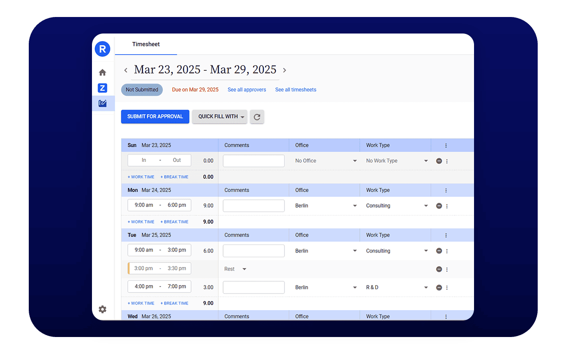Click Due on Mar 29, 2025 text
The height and width of the screenshot is (354, 566).
(x=195, y=90)
